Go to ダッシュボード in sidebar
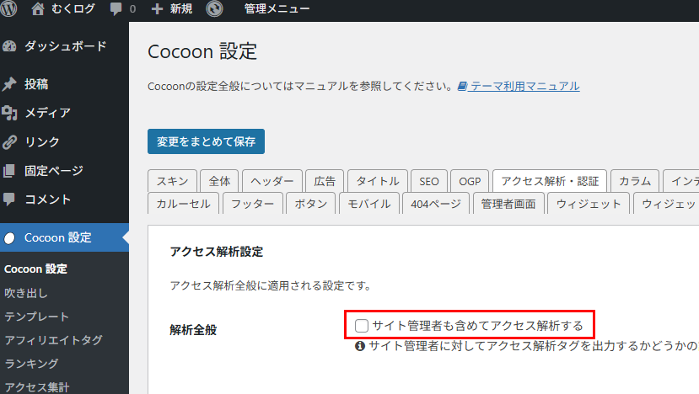This screenshot has height=394, width=699. coord(65,45)
